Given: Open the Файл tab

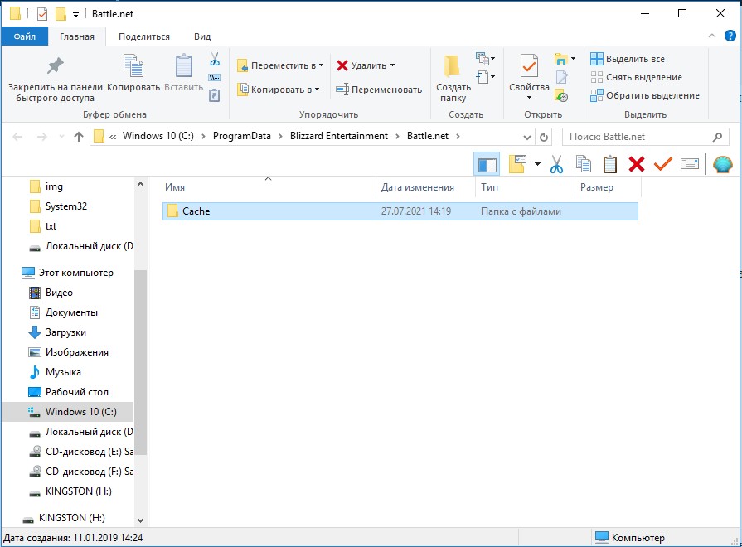Looking at the screenshot, I should [x=25, y=36].
